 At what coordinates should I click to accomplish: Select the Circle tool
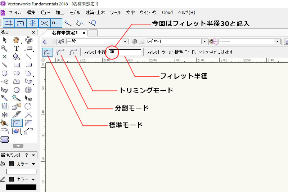(4, 73)
